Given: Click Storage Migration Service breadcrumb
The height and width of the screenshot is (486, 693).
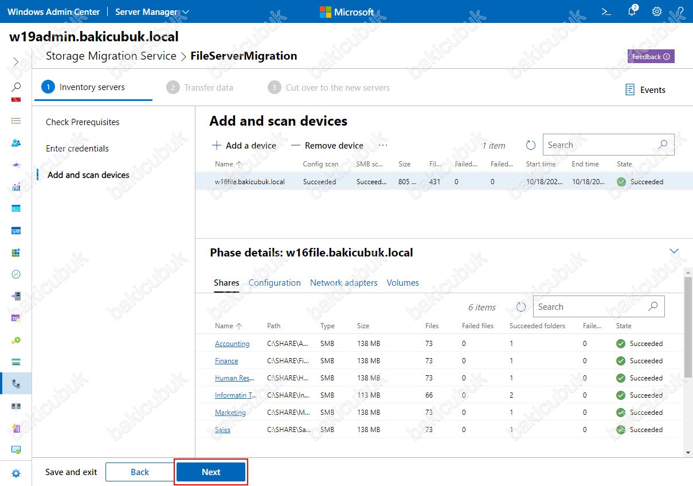Looking at the screenshot, I should pyautogui.click(x=111, y=56).
